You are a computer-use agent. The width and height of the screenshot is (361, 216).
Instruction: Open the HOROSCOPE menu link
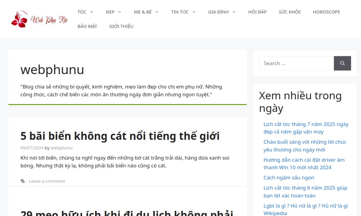click(x=326, y=12)
